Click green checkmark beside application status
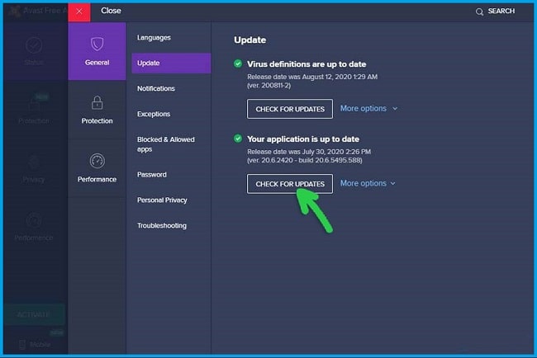This screenshot has height=358, width=537. 238,139
